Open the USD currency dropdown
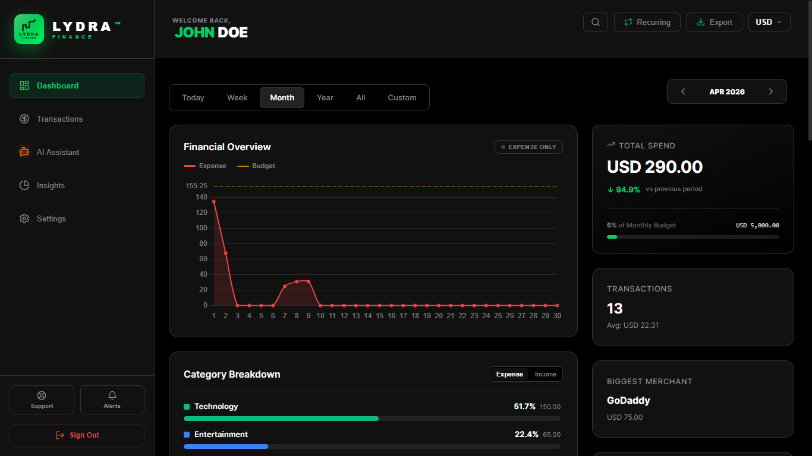 pos(769,23)
